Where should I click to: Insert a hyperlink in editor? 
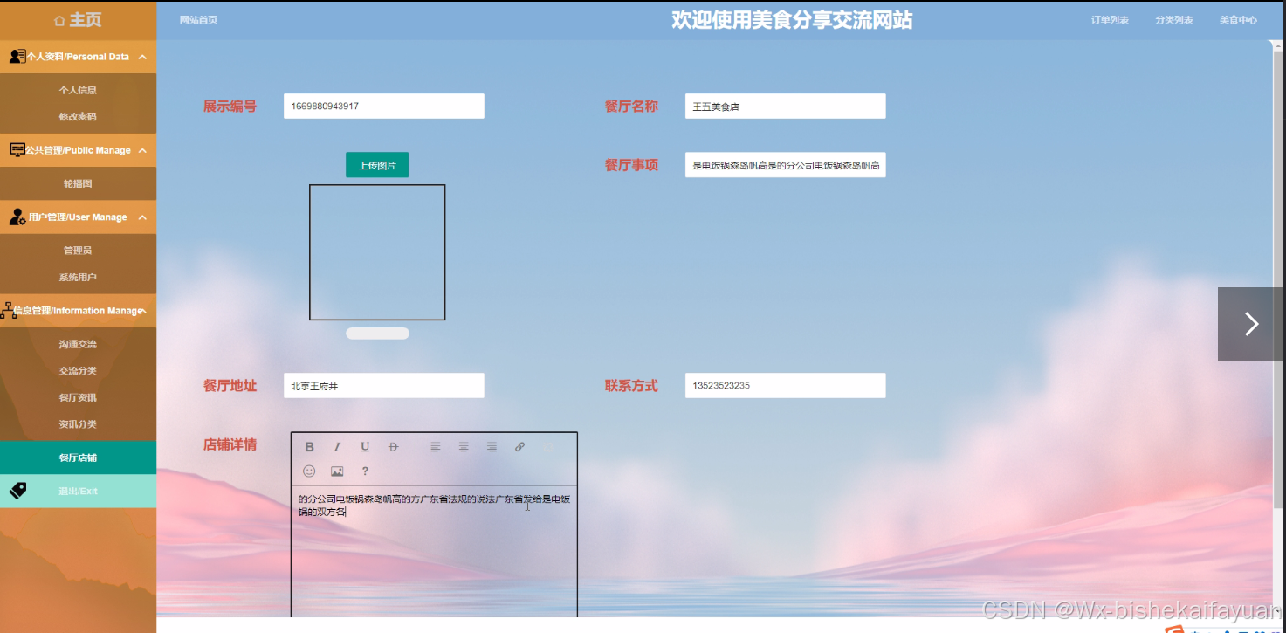[x=519, y=447]
